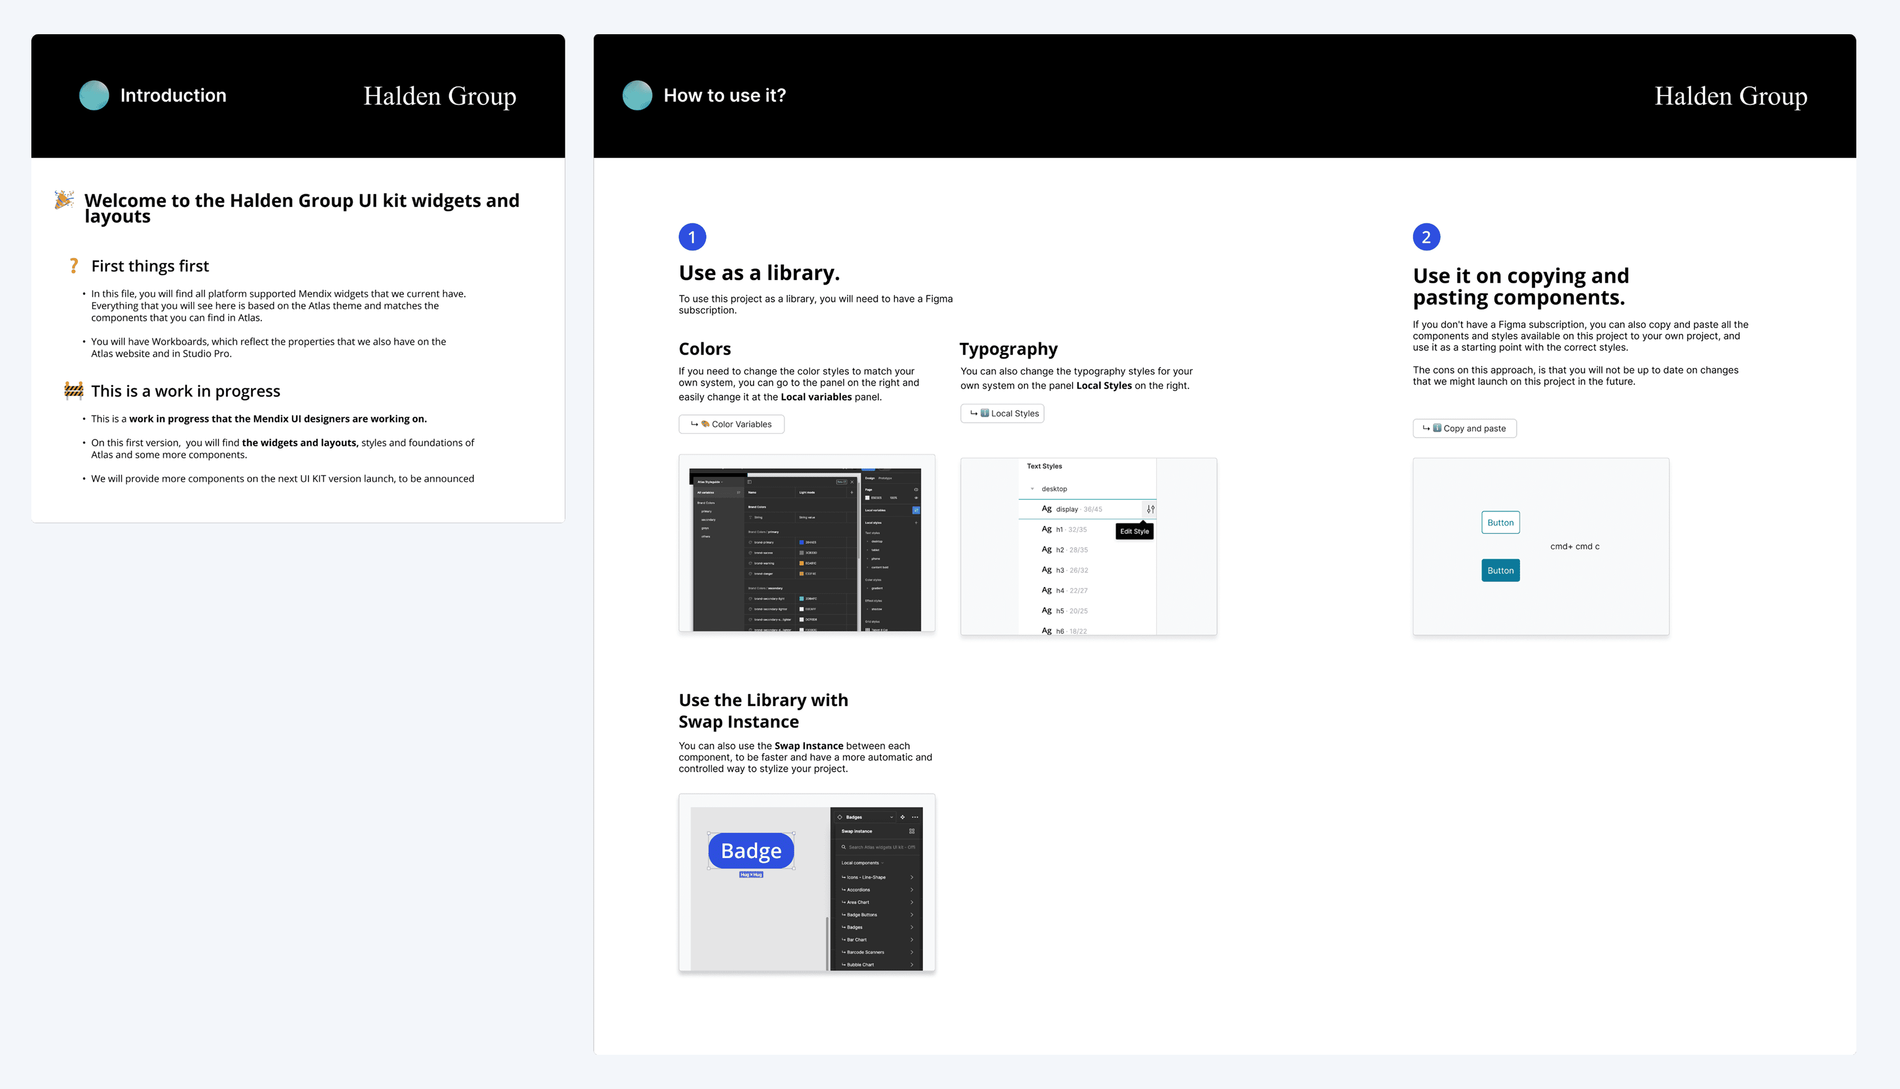The image size is (1900, 1089).
Task: Click the close X in the variables panel
Action: point(853,482)
